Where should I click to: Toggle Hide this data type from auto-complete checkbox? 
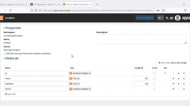pos(5,54)
